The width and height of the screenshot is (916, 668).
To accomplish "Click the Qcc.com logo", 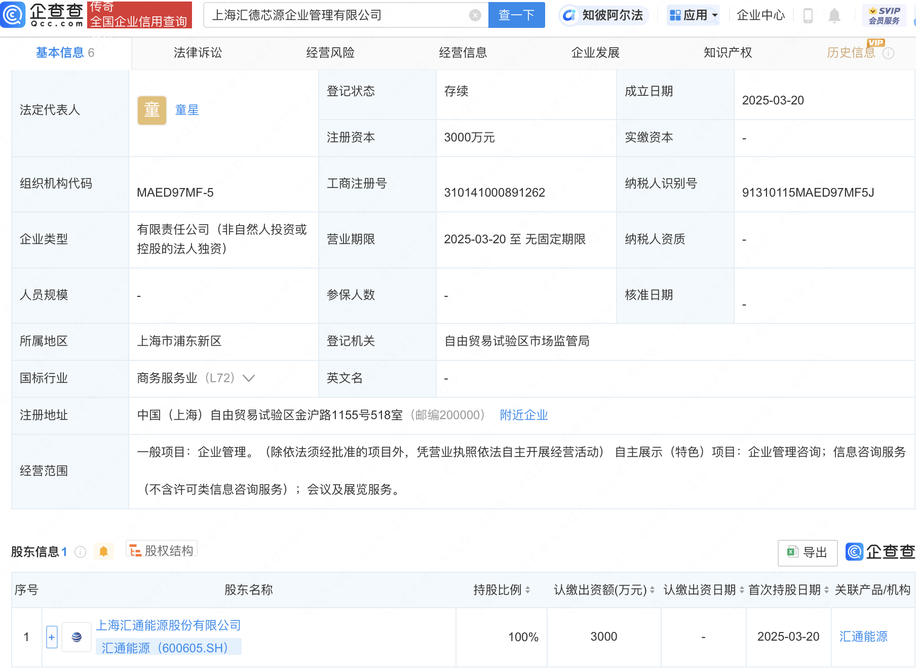I will tap(43, 15).
